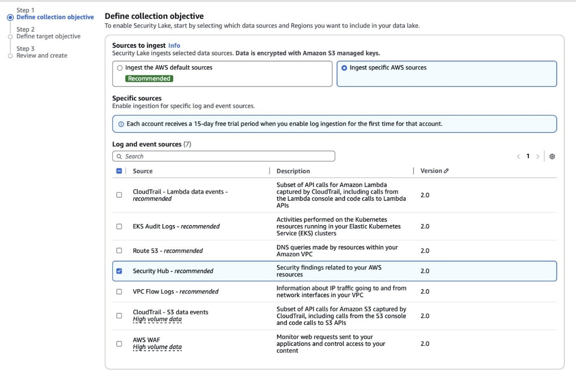Click the previous page chevron arrow
576x374 pixels.
518,156
